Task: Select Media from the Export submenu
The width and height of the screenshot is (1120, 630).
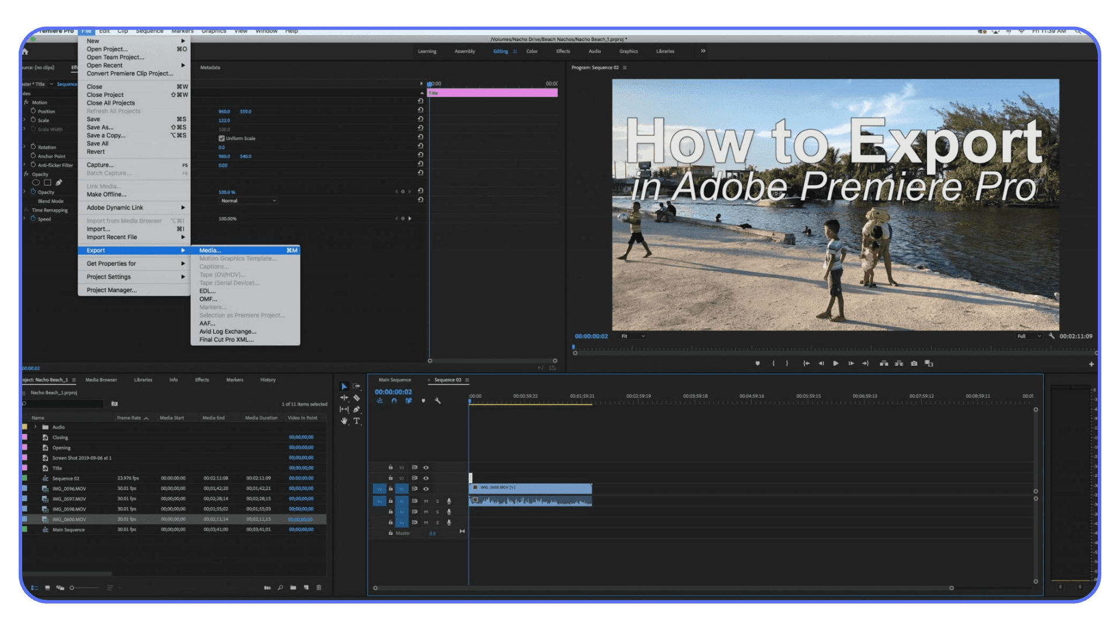Action: click(210, 250)
